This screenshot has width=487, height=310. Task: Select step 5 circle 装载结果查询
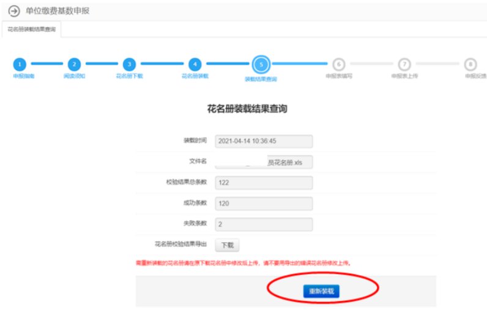tap(261, 65)
